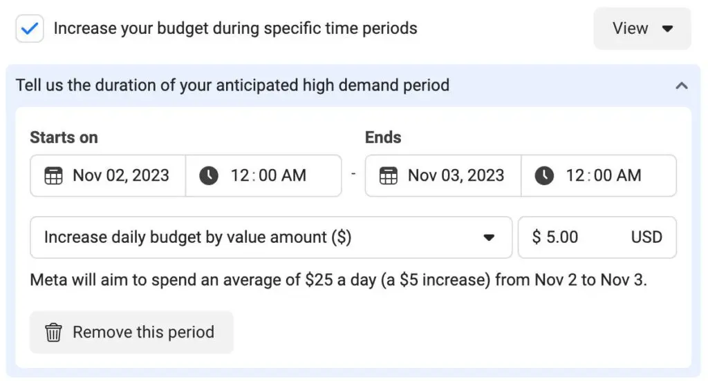
Task: Click the end time clock icon
Action: pos(544,176)
